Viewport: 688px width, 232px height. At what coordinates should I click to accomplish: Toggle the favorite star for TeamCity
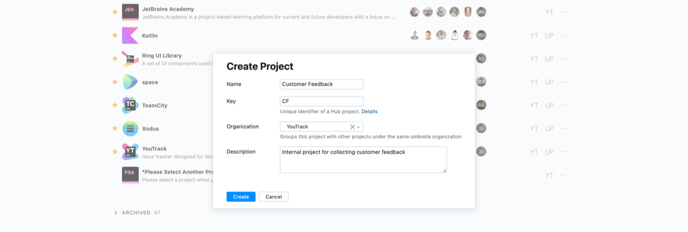(x=115, y=105)
